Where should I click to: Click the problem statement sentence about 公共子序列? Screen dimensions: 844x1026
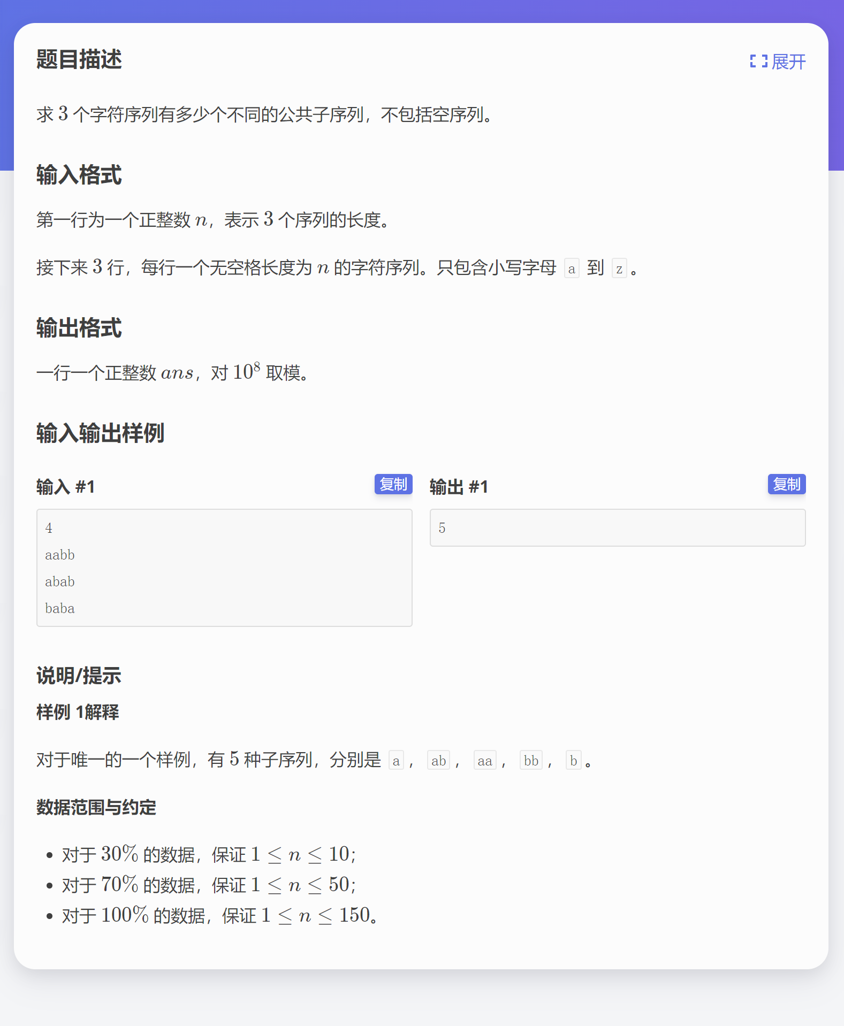[265, 114]
